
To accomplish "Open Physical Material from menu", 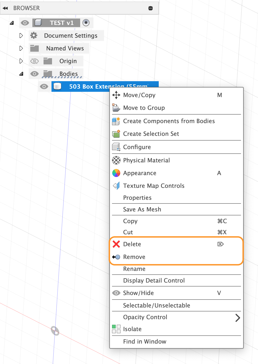I will pos(177,160).
